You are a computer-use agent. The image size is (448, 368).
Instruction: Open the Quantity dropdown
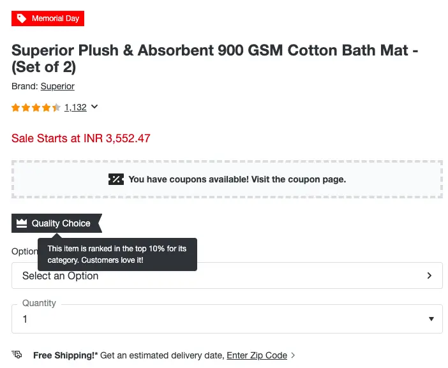pos(227,319)
